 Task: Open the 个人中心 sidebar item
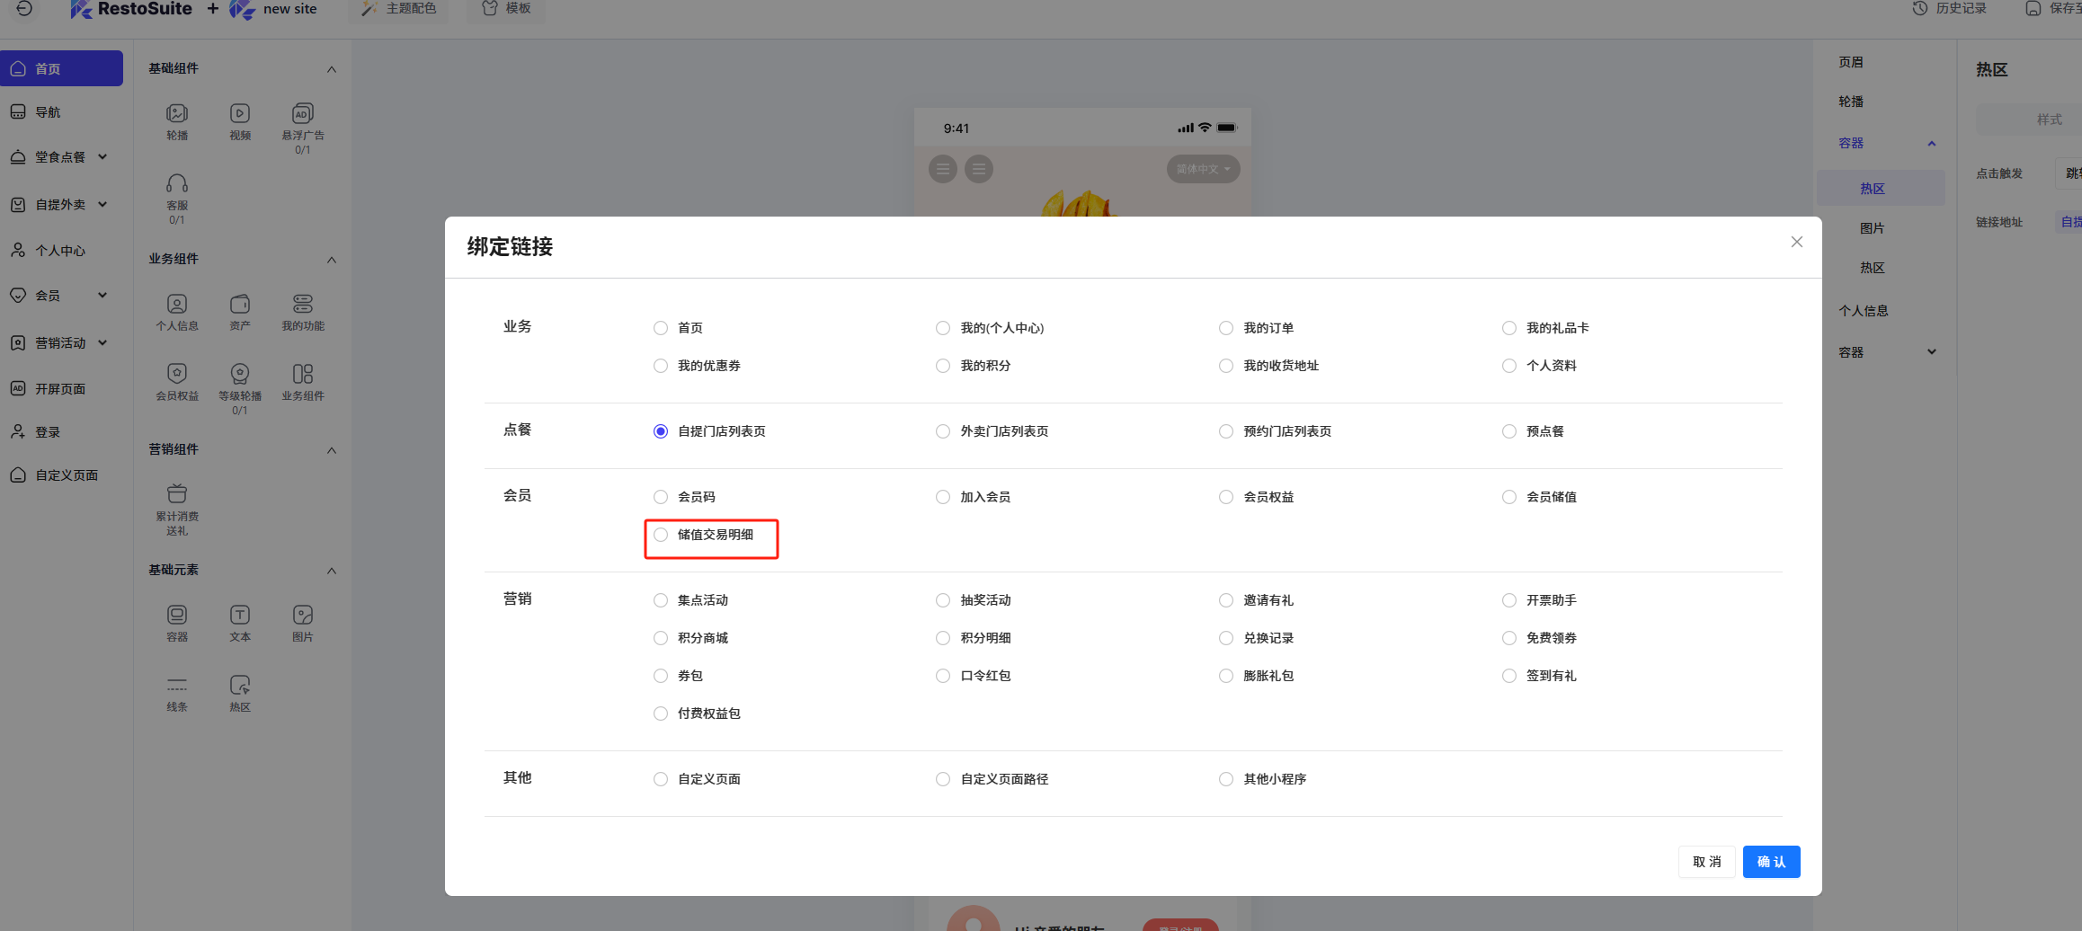click(x=61, y=251)
